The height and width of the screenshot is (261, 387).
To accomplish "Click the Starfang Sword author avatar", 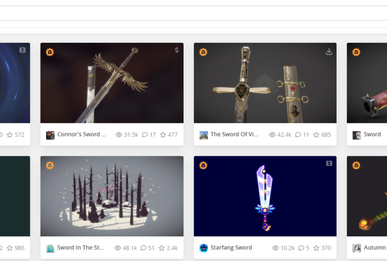I will tap(203, 248).
